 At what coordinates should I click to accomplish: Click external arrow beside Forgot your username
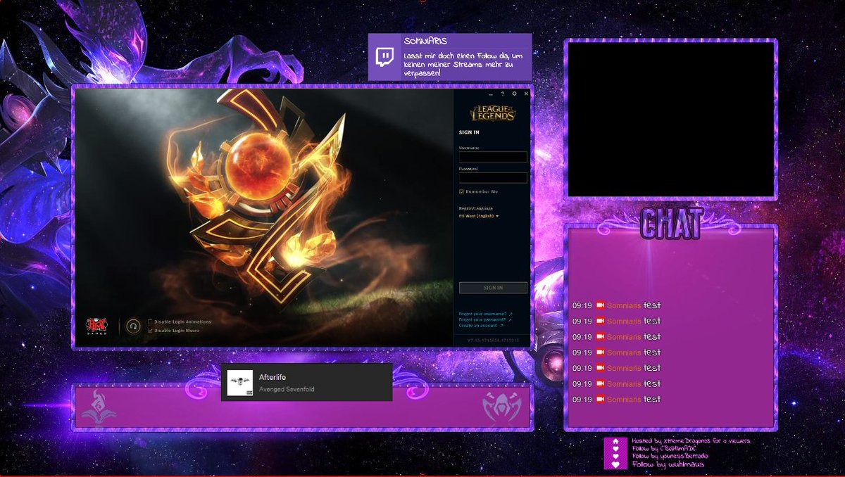511,314
